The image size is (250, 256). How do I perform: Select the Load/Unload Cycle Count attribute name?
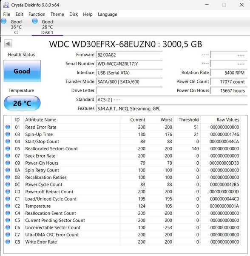click(x=51, y=199)
